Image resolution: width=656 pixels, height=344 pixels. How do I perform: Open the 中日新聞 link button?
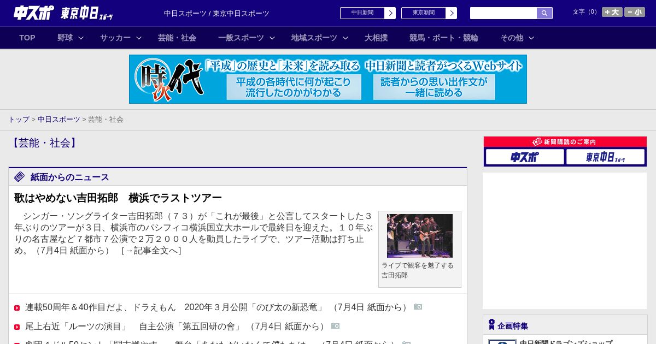[x=362, y=13]
